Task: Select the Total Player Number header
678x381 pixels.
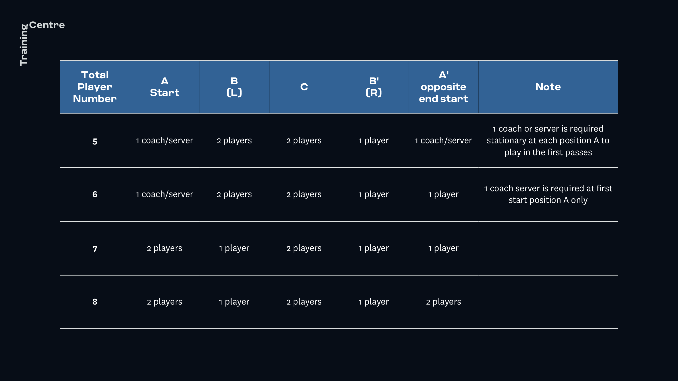Action: [95, 87]
